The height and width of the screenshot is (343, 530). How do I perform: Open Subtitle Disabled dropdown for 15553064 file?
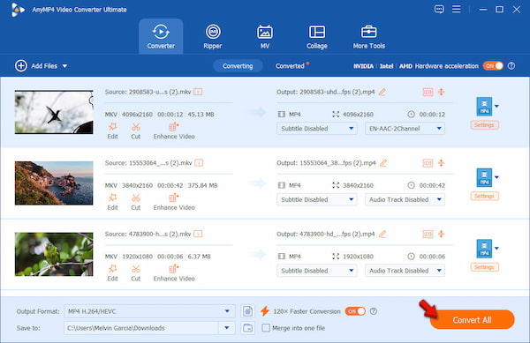(317, 199)
